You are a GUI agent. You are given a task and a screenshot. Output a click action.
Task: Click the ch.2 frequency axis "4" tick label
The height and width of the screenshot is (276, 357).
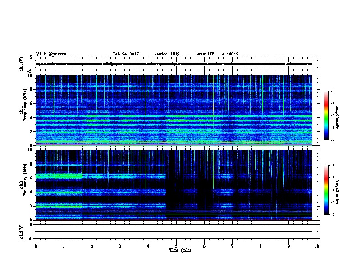31,192
